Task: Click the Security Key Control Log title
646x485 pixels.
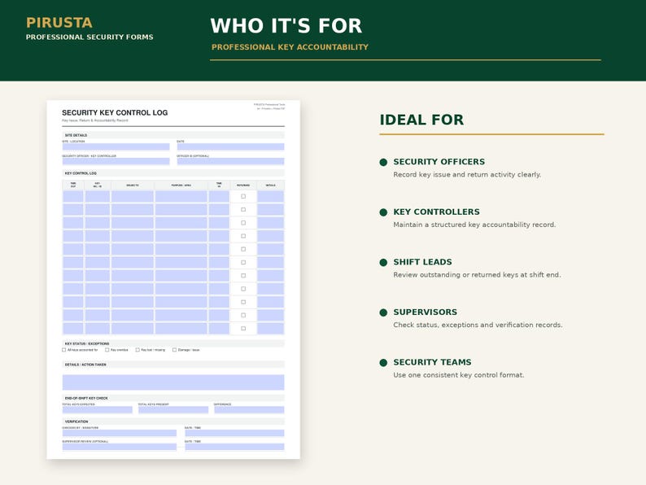Action: [115, 112]
